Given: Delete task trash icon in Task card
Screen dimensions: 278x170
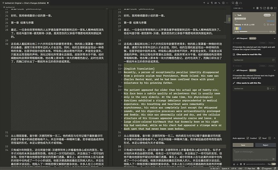Looking at the screenshot, I should coord(268,25).
